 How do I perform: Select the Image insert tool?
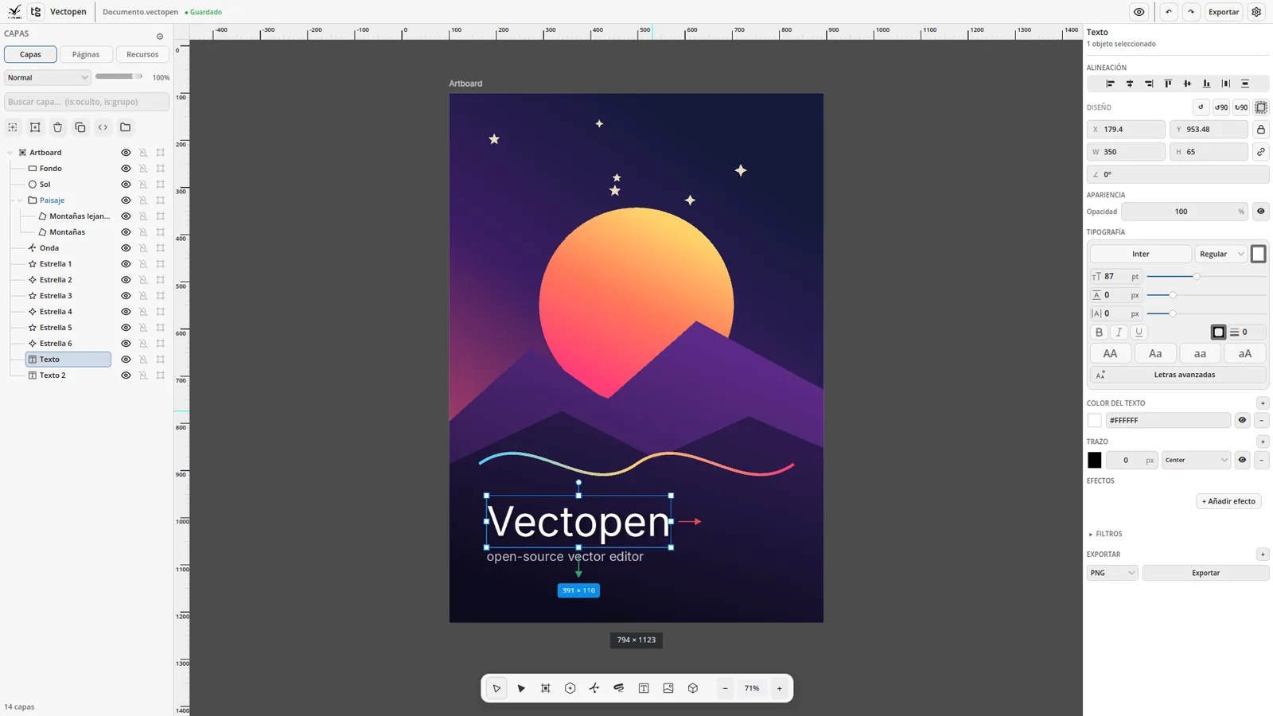[668, 688]
